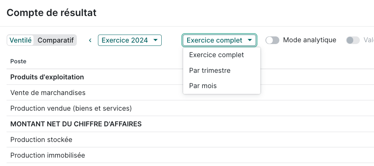Select the Production immobilisée line

coord(48,155)
